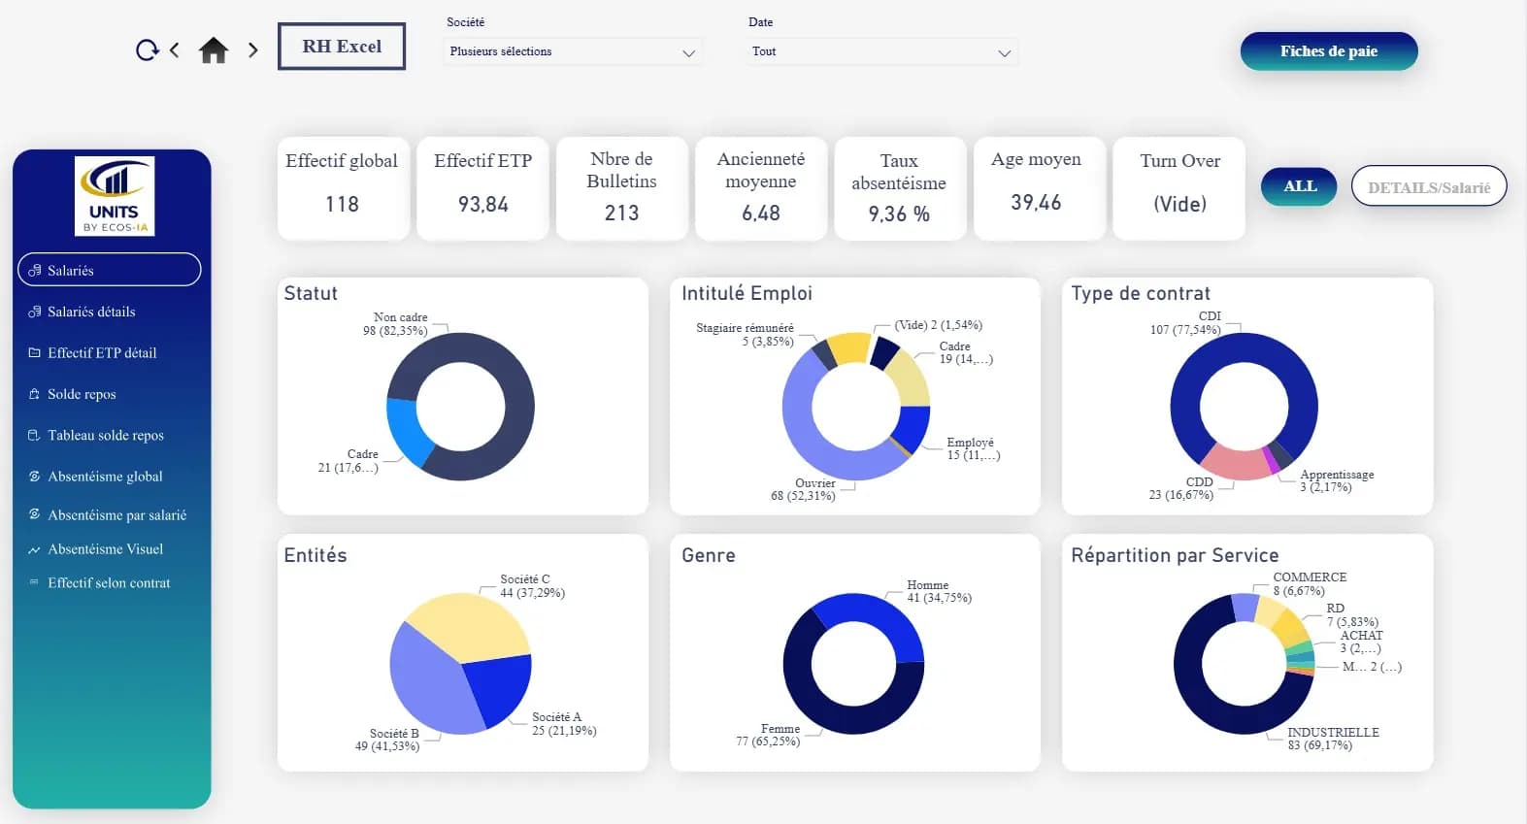Click the Solde repos sidebar icon
The height and width of the screenshot is (824, 1527).
tap(35, 394)
